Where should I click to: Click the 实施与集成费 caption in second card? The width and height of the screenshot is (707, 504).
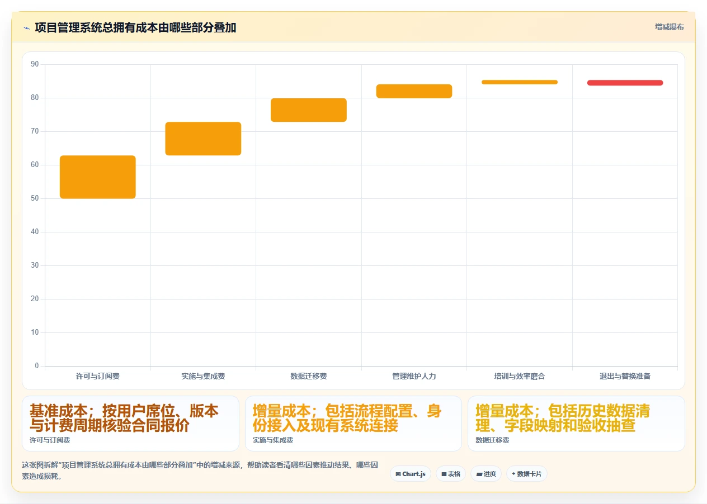point(273,440)
